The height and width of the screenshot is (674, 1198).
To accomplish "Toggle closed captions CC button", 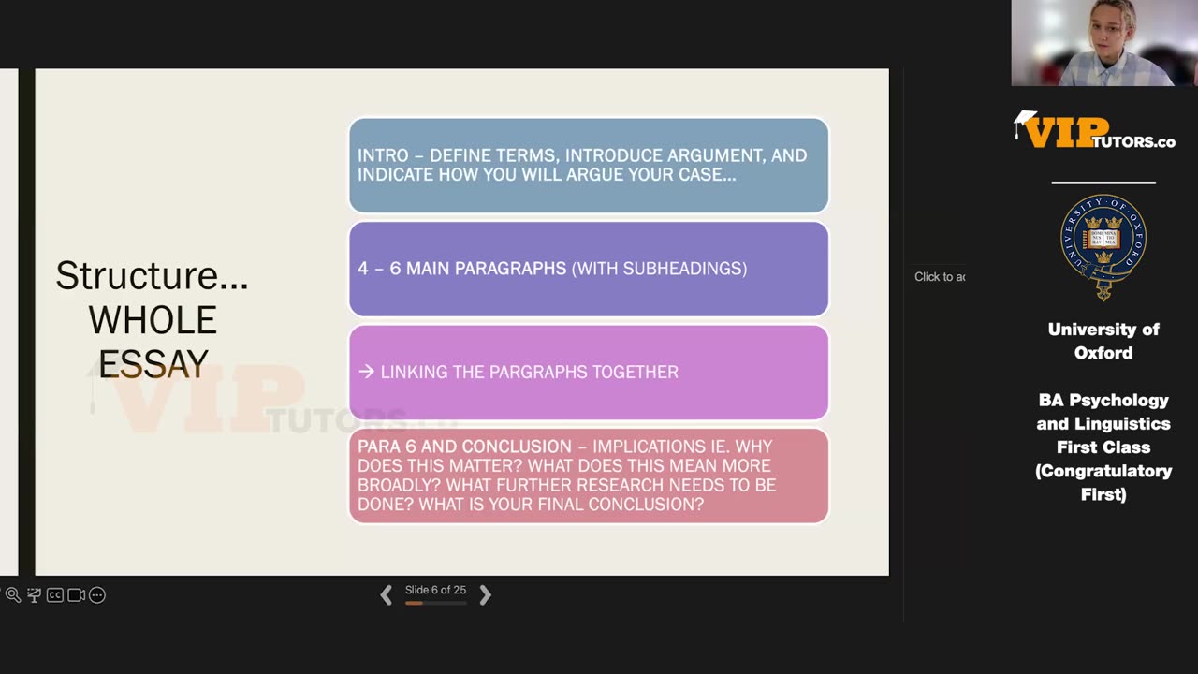I will [x=55, y=595].
